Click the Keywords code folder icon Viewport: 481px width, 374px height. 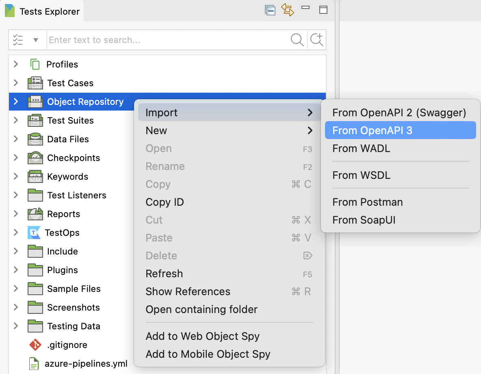35,176
